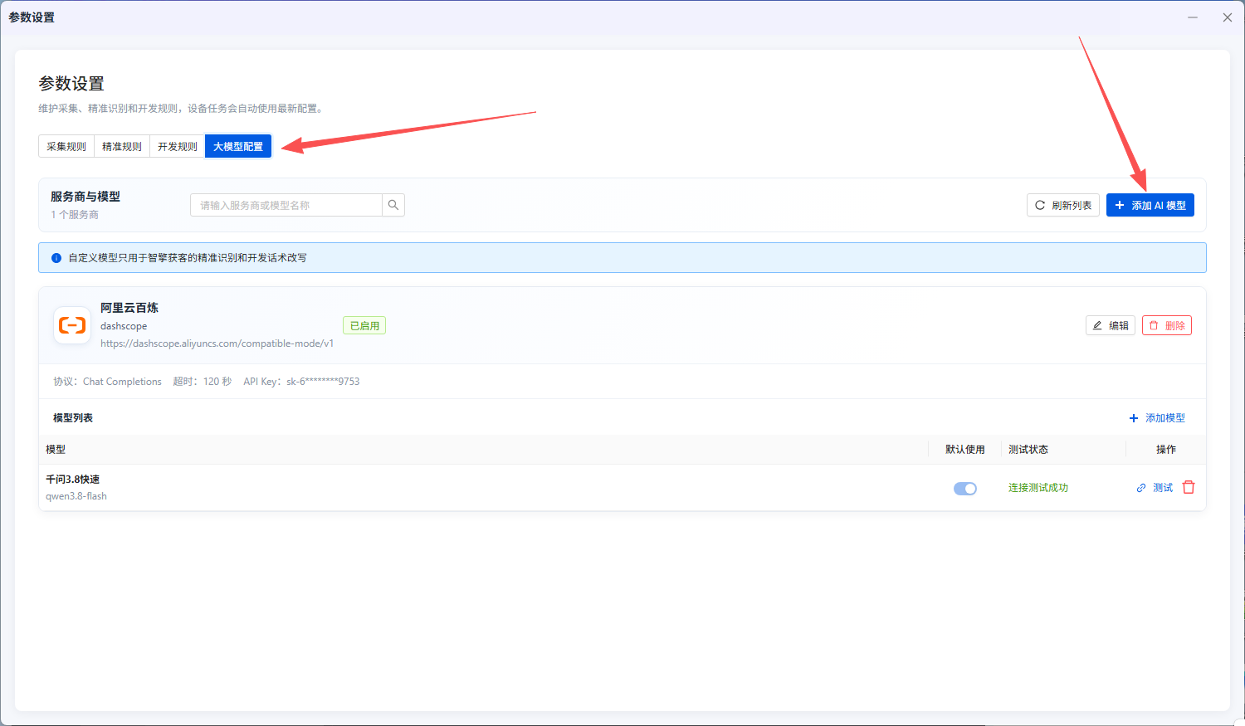This screenshot has width=1245, height=726.
Task: Click the 协议: Chat Completions text
Action: [108, 382]
